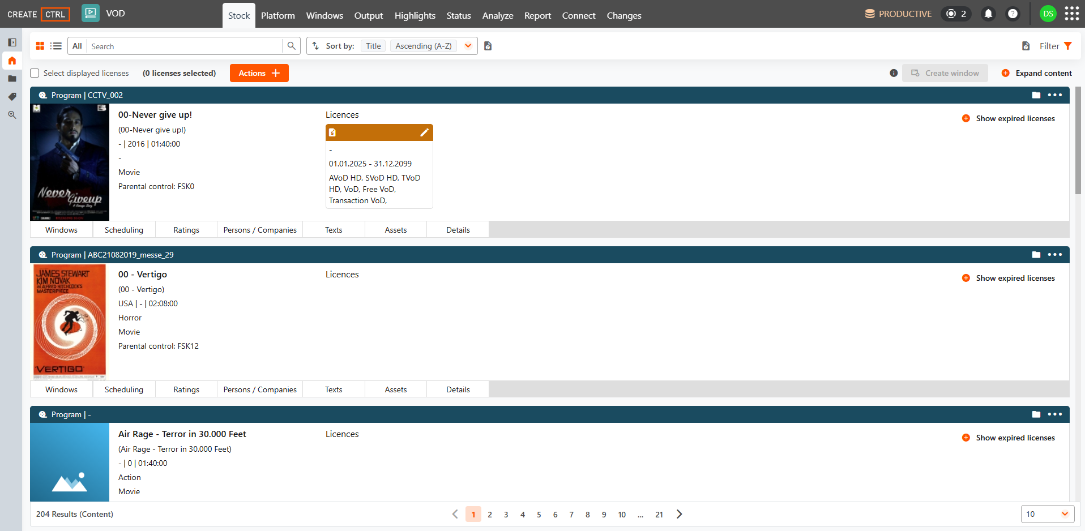Image resolution: width=1085 pixels, height=531 pixels.
Task: Open the Actions plus menu
Action: pos(259,73)
